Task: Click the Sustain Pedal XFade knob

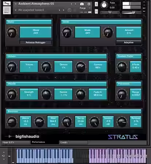Action: (122, 67)
